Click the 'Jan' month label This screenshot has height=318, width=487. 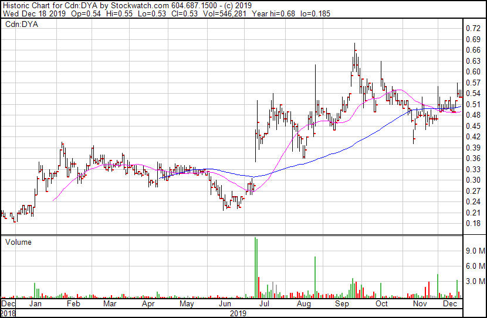(x=35, y=304)
